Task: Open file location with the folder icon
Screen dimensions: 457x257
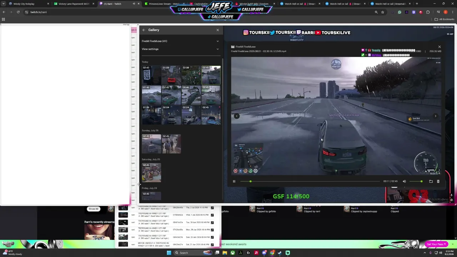Action: 431,181
